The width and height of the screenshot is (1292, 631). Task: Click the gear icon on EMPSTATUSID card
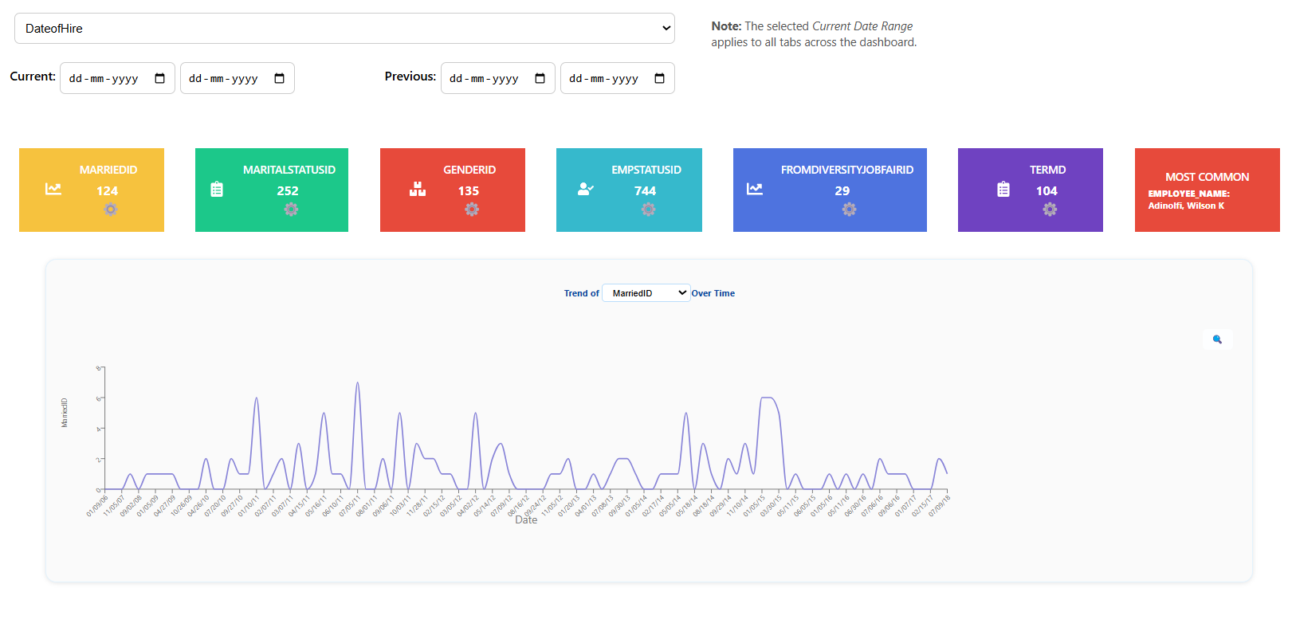[648, 210]
